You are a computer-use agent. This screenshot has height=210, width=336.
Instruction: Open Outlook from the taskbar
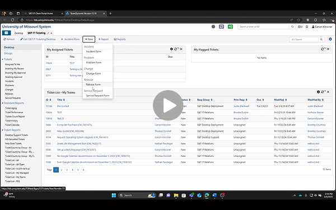[199, 195]
